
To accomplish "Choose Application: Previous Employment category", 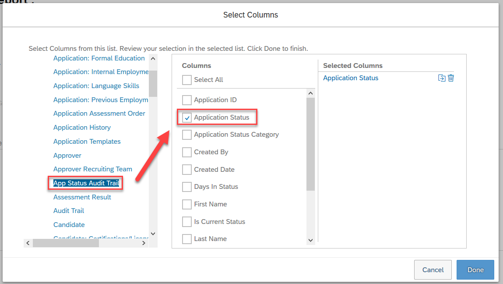I will coord(101,100).
